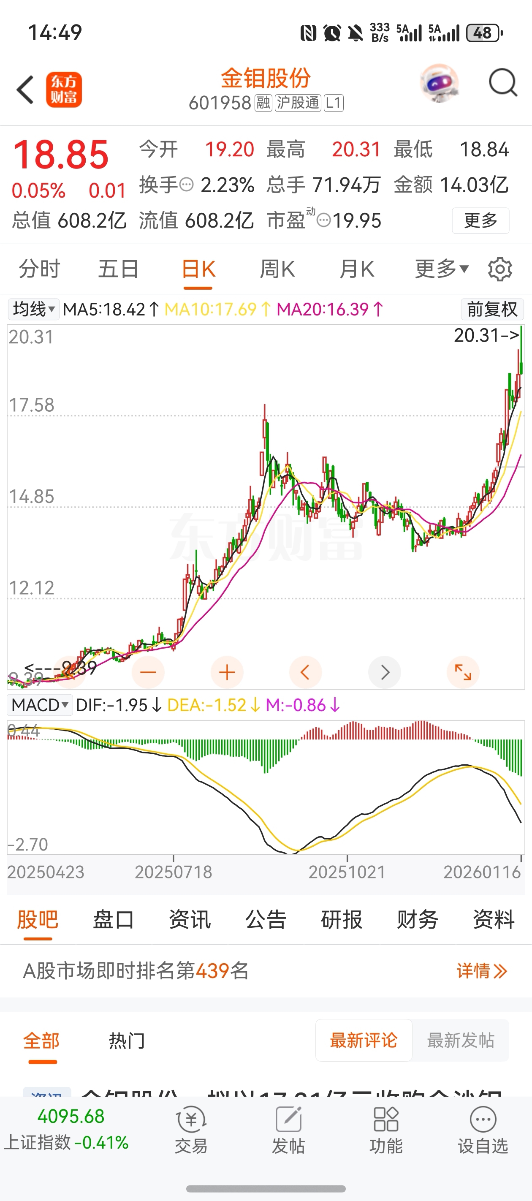
Task: Tap the MA20:16.39 value label
Action: (330, 309)
